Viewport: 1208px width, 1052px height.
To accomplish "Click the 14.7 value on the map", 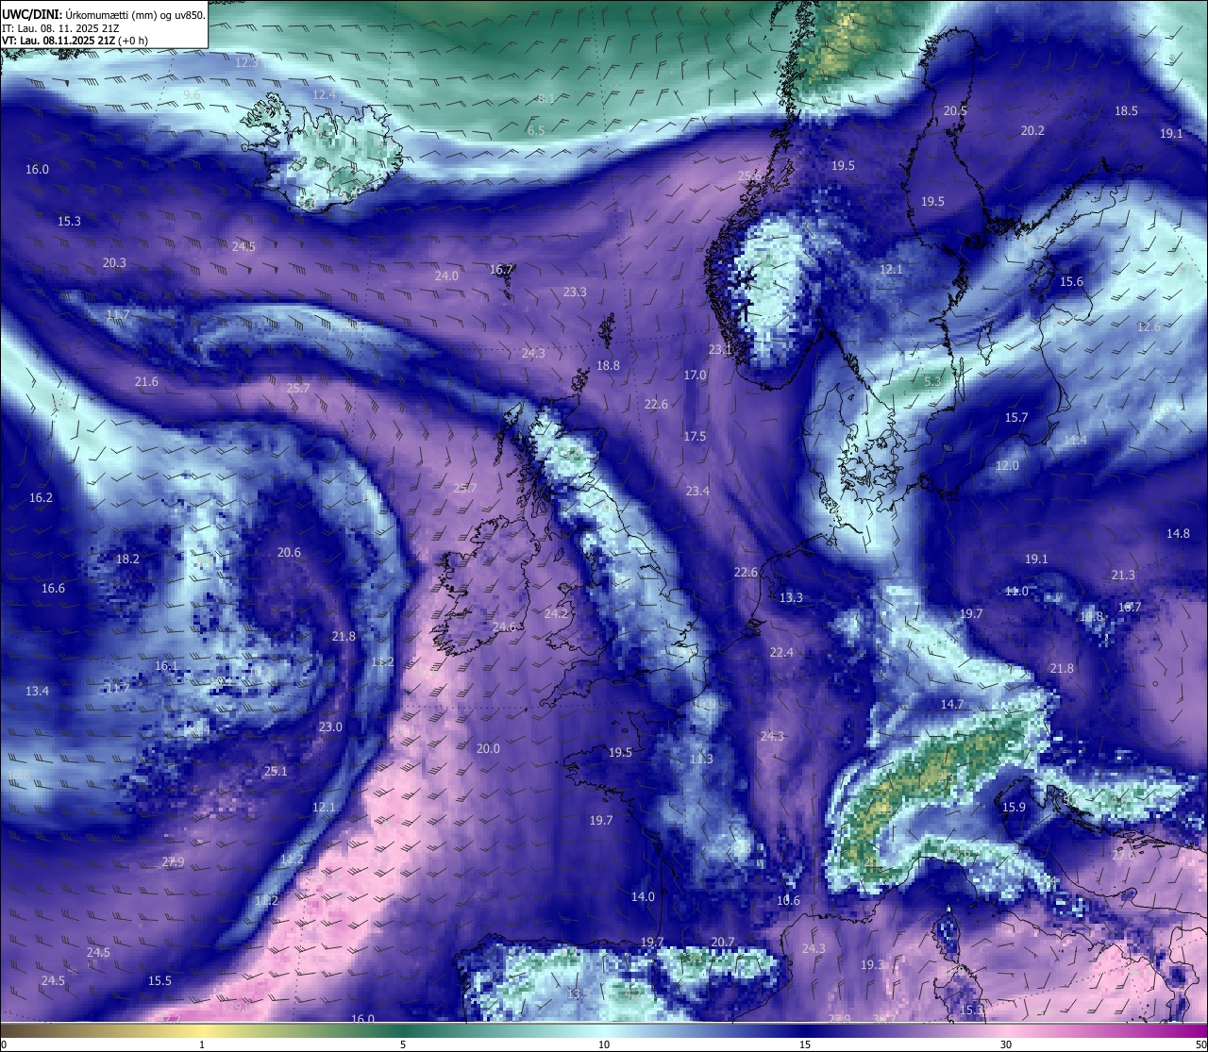I will (952, 705).
